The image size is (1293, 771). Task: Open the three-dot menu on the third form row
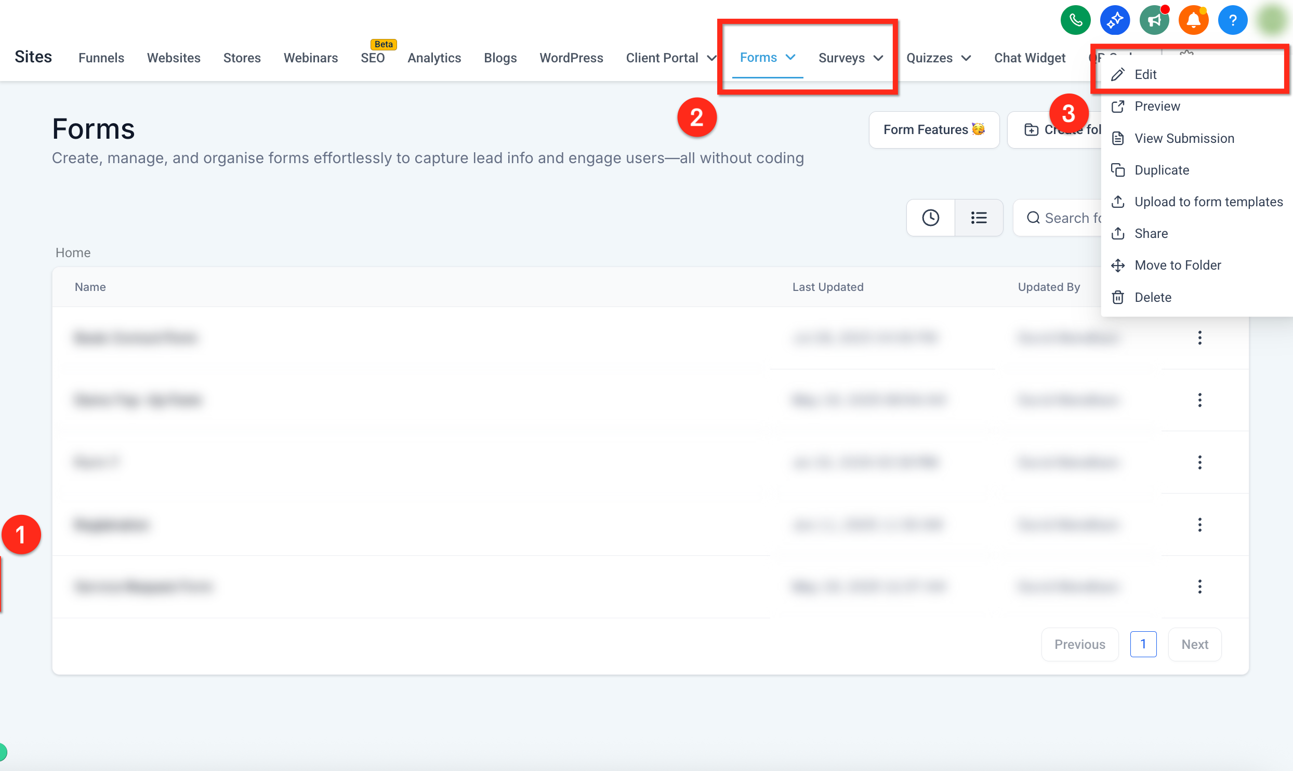coord(1199,462)
